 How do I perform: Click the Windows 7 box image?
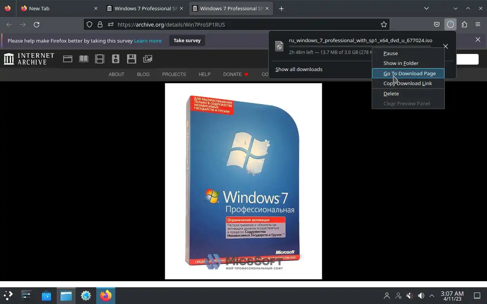[243, 181]
